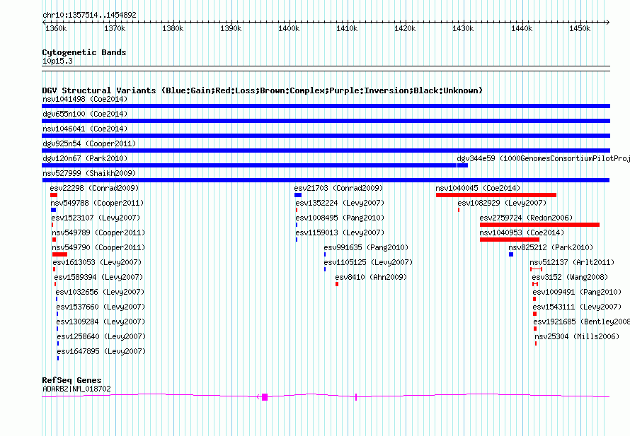Click the esv1543111 (Levy2007) label

click(x=578, y=307)
